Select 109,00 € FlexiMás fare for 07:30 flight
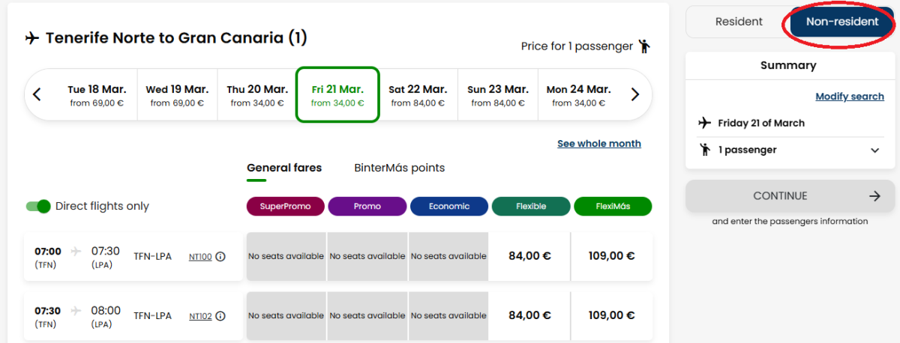 point(611,316)
